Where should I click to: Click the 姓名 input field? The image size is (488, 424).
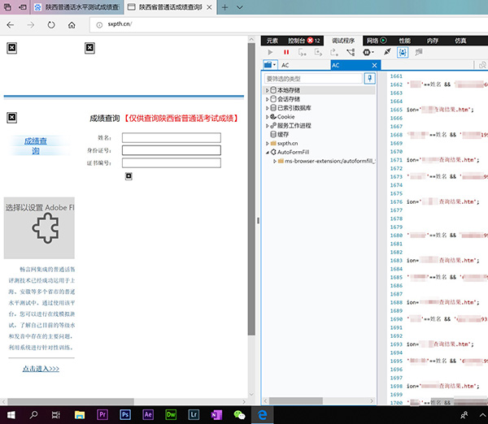click(171, 137)
